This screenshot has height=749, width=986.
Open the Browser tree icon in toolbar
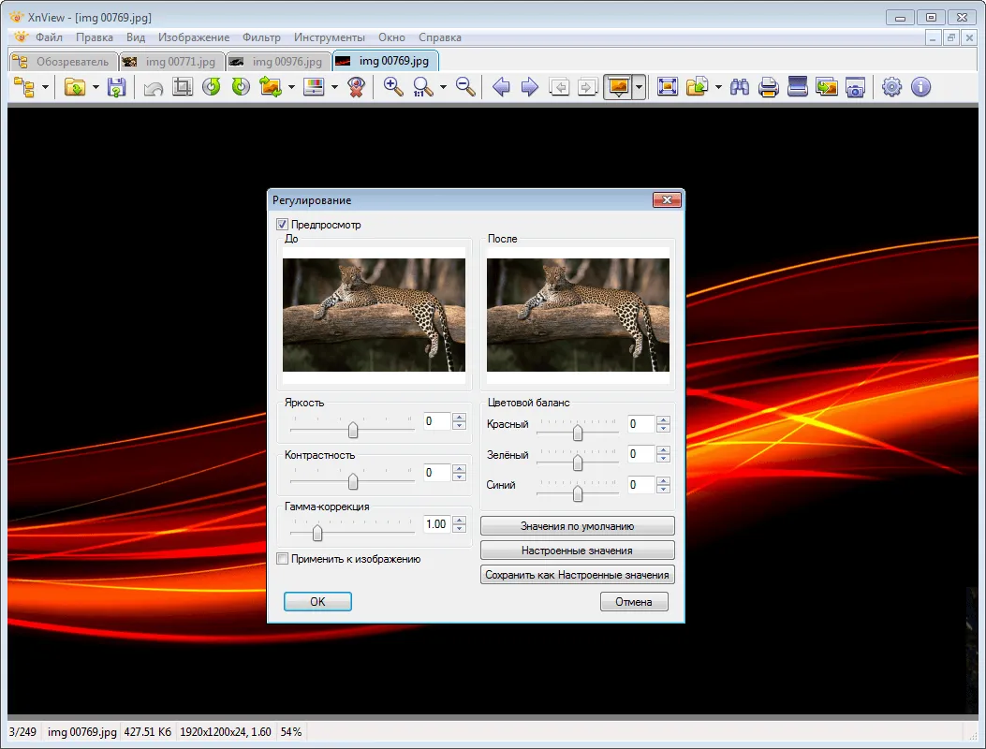click(x=24, y=87)
